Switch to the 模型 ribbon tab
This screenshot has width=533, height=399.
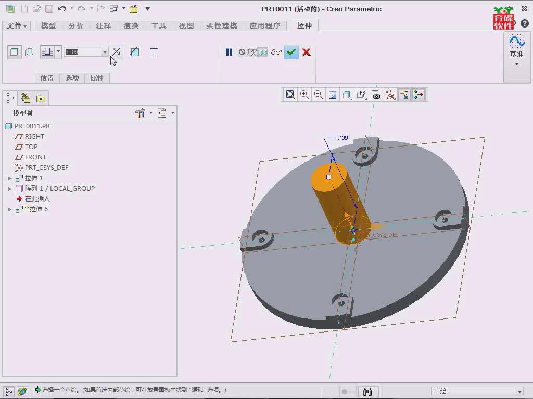coord(48,26)
